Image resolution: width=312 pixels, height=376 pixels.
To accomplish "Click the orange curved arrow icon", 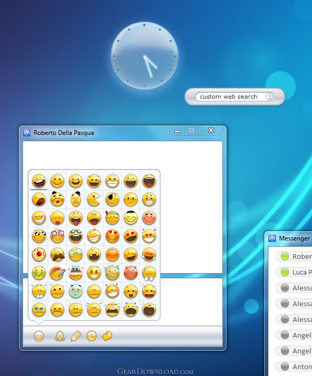I will pyautogui.click(x=107, y=336).
